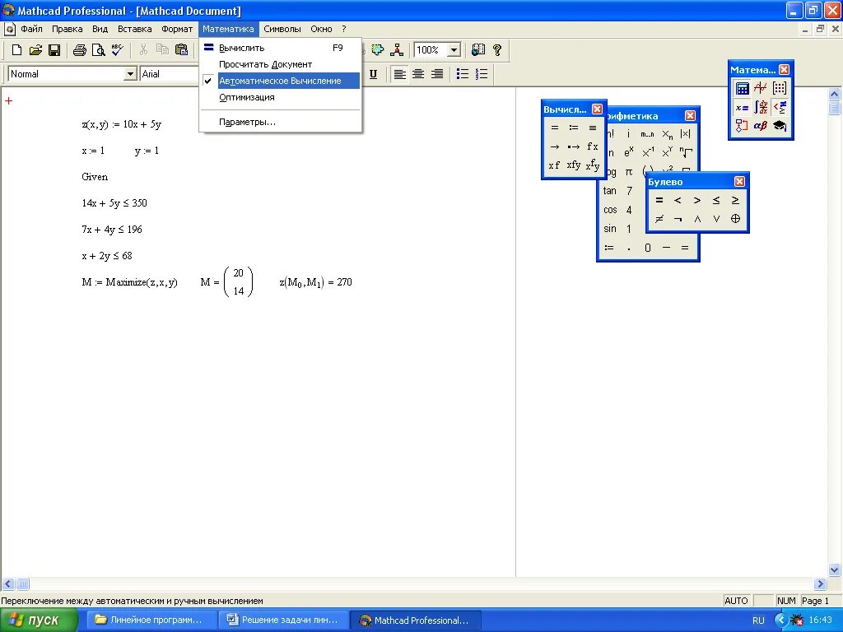Run the ABC spell check
Viewport: 843px width, 632px height.
(117, 50)
